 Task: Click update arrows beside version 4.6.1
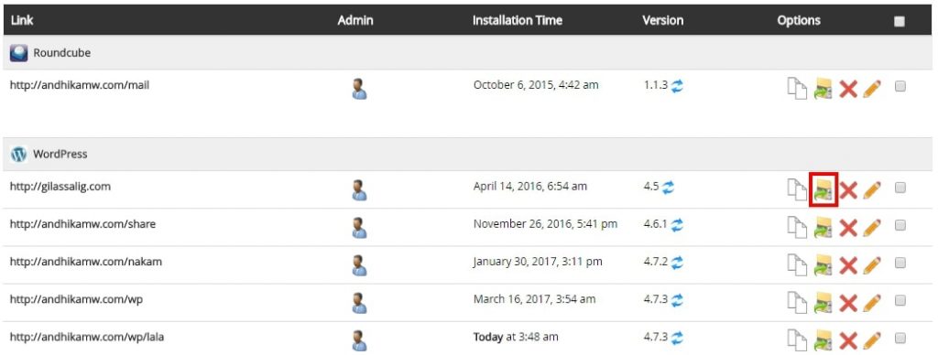click(x=677, y=225)
